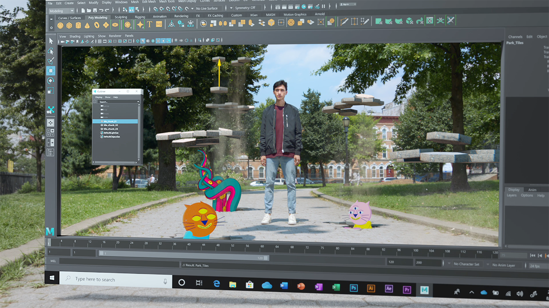
Task: Click the Outliner vertical scrollbar
Action: pyautogui.click(x=139, y=132)
